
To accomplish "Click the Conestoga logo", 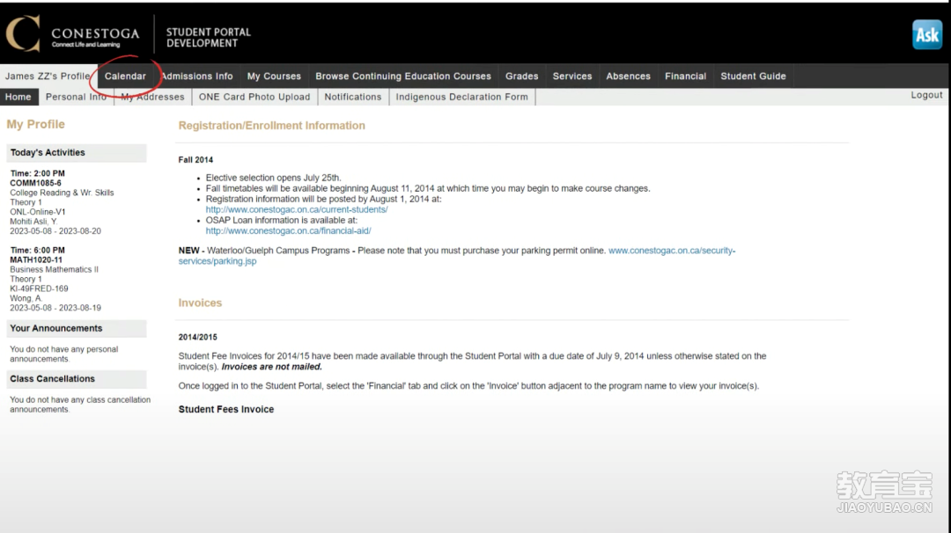I will [x=72, y=34].
